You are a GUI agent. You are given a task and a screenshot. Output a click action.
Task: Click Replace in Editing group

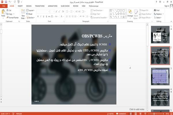tap(159, 14)
